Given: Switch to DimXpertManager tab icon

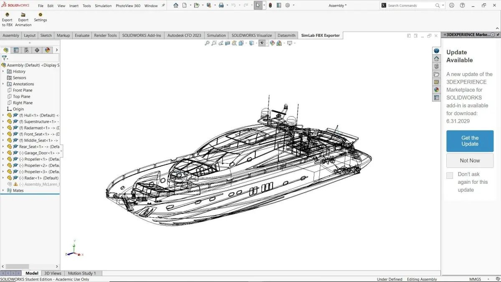Looking at the screenshot, I should [x=37, y=50].
